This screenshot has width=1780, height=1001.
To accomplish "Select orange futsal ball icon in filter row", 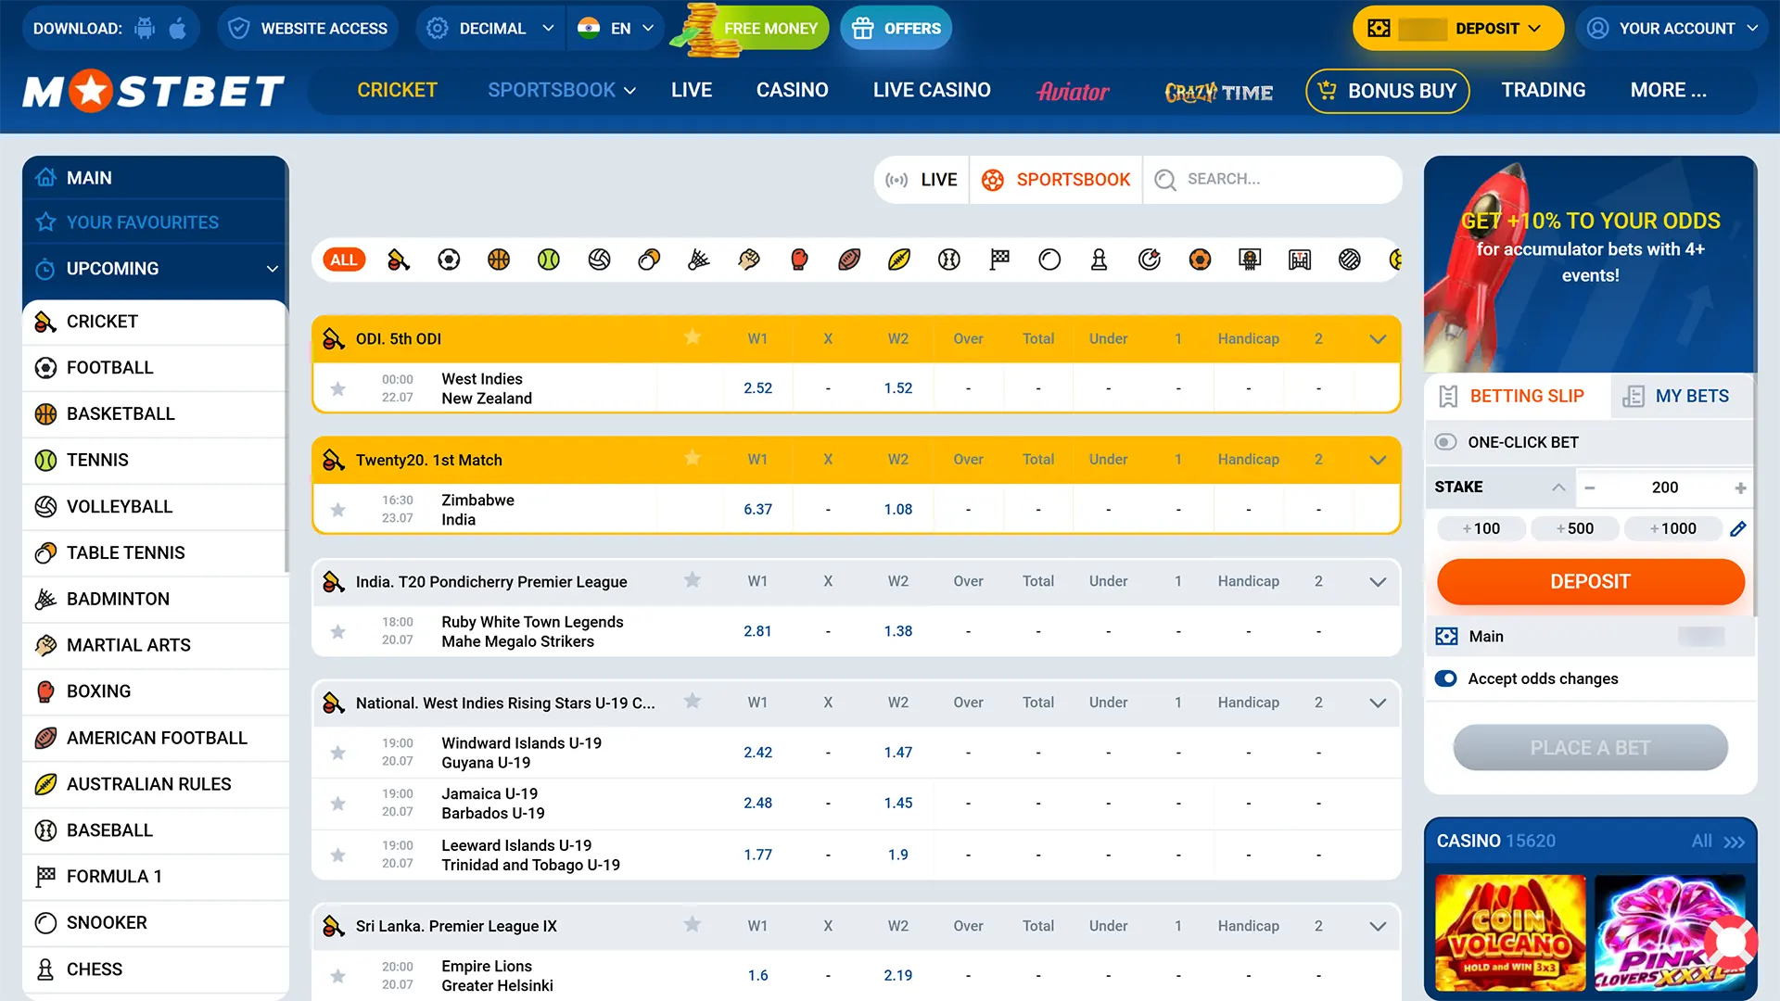I will tap(1200, 260).
